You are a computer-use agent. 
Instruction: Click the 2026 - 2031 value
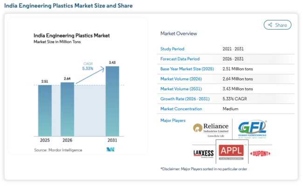[x=233, y=59]
